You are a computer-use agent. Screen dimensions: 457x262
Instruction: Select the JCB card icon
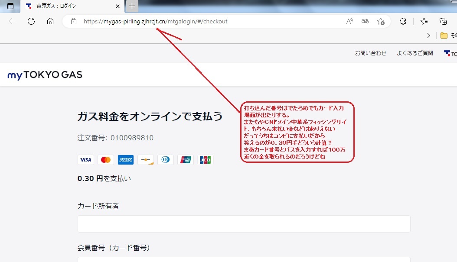click(x=205, y=160)
